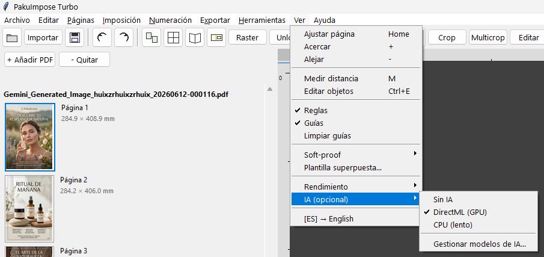
Task: Open the Editar menu in menu bar
Action: click(49, 20)
